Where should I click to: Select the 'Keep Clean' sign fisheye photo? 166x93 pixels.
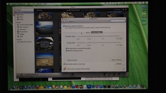click(44, 44)
